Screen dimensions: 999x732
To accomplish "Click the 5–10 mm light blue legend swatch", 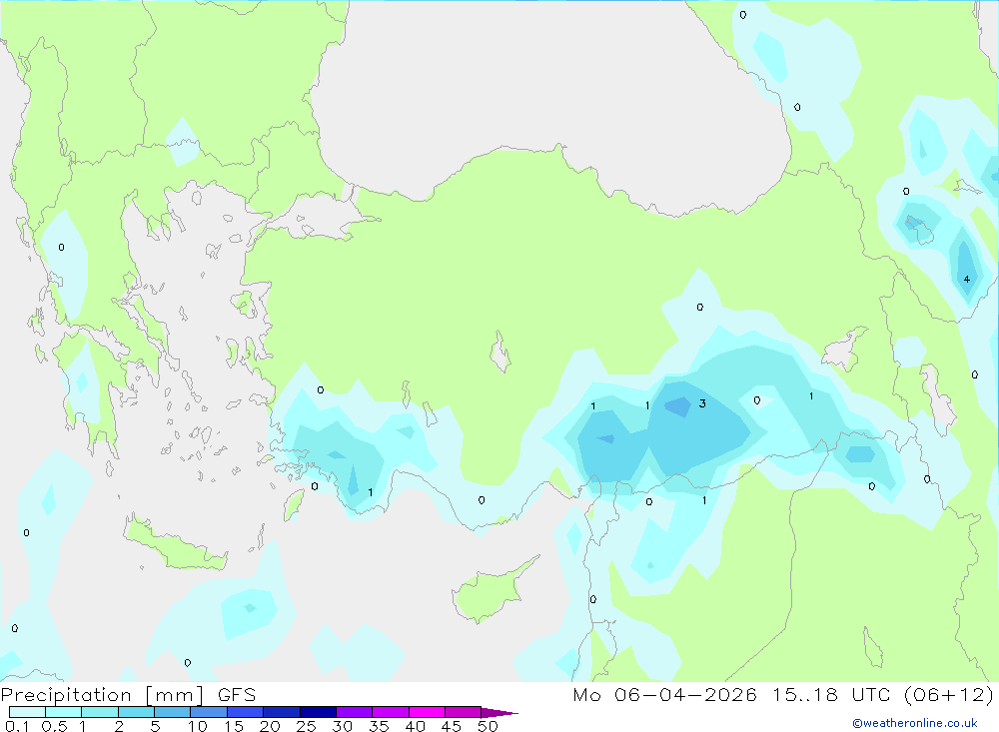I will pos(172,712).
